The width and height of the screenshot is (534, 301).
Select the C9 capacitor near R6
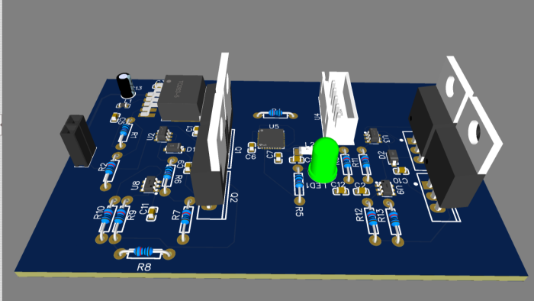(x=188, y=167)
